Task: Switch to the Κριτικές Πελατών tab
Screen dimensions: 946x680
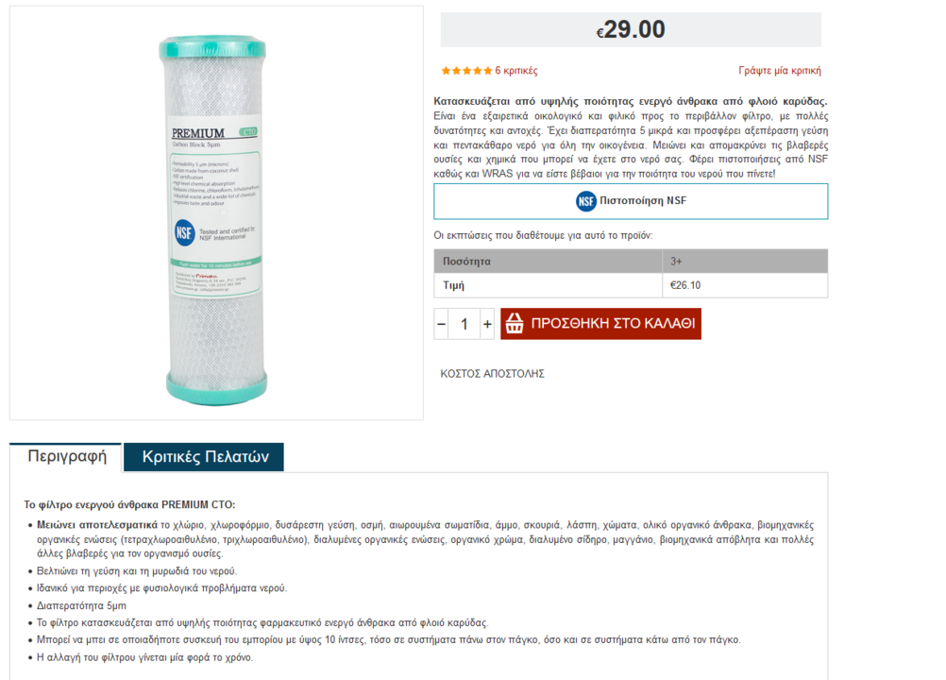Action: (205, 457)
